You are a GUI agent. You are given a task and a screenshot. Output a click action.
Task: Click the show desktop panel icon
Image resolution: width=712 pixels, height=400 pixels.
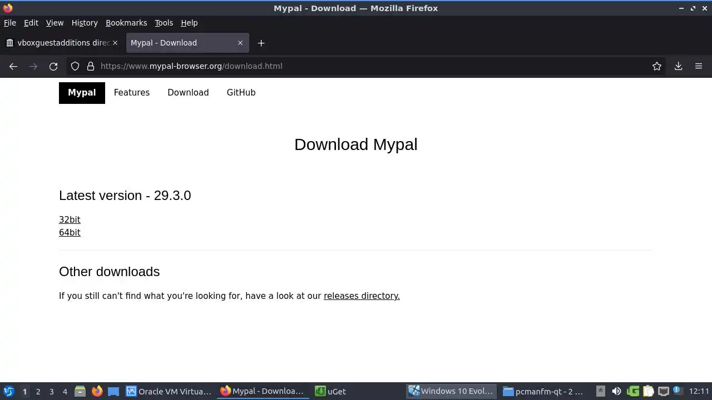[113, 392]
